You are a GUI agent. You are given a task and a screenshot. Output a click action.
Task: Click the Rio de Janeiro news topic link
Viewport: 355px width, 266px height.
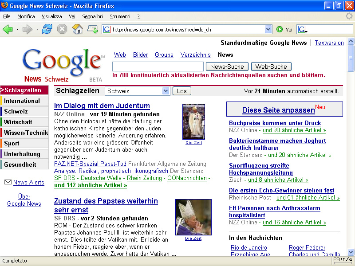click(249, 247)
